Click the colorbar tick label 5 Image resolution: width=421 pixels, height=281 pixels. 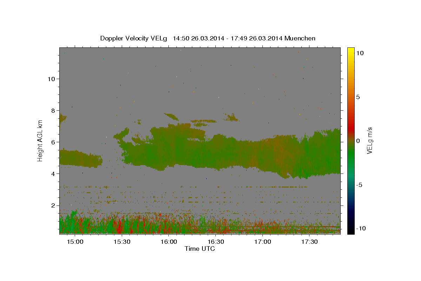pos(358,97)
